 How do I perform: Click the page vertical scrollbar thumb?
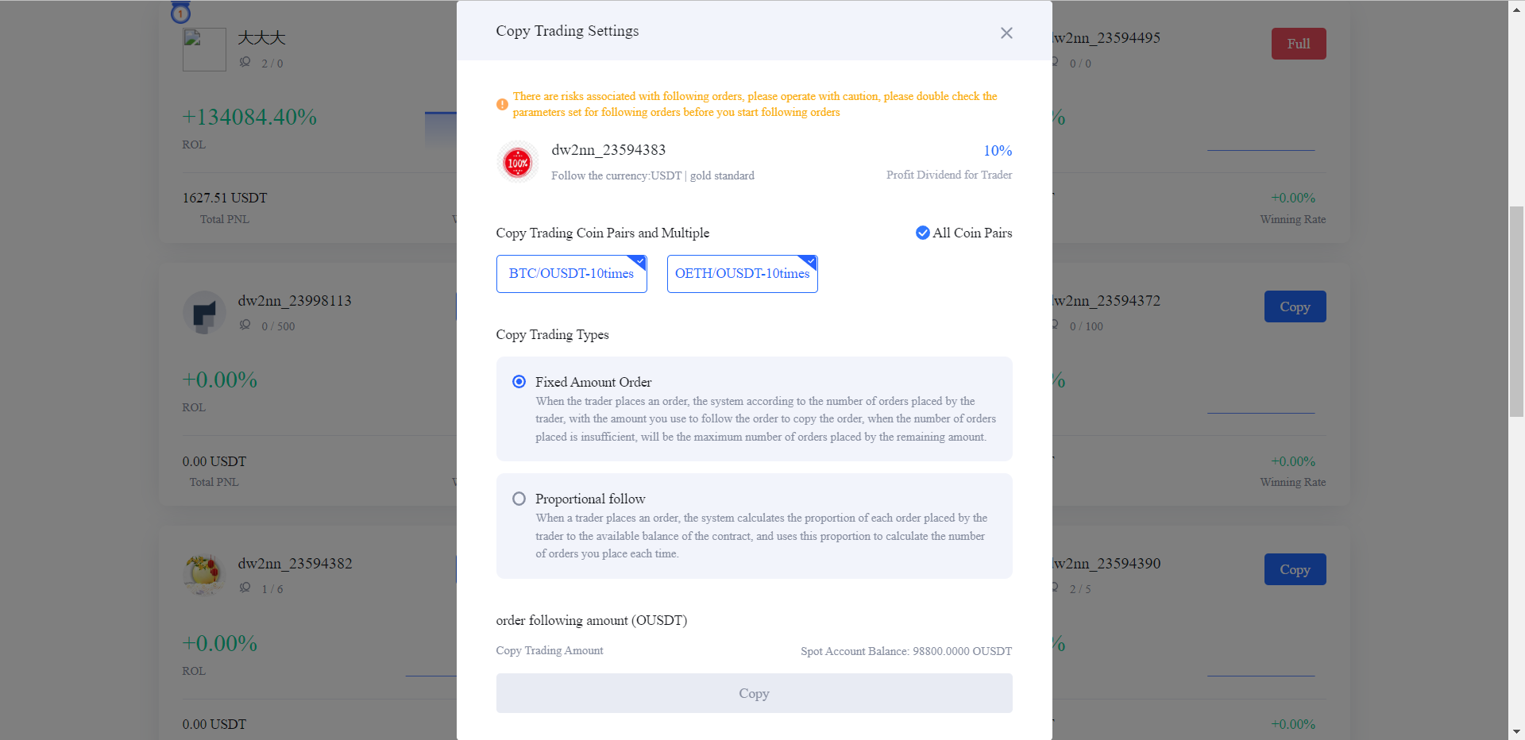[1516, 311]
